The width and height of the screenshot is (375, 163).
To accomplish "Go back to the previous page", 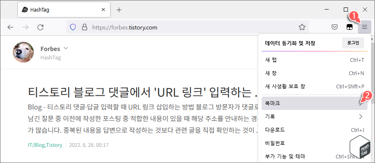I will point(10,27).
